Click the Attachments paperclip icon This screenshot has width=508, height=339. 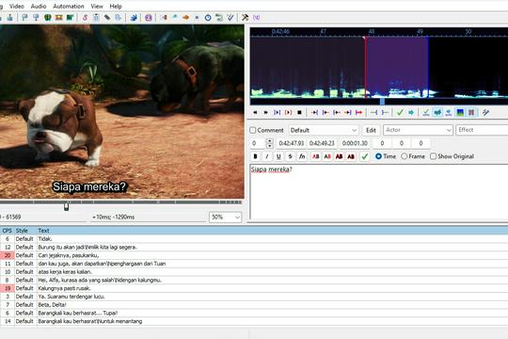[x=107, y=18]
